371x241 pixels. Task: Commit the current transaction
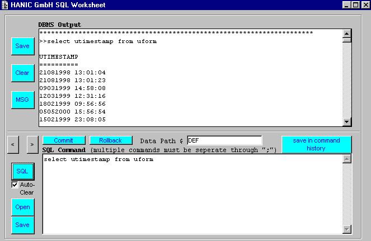tap(64, 140)
